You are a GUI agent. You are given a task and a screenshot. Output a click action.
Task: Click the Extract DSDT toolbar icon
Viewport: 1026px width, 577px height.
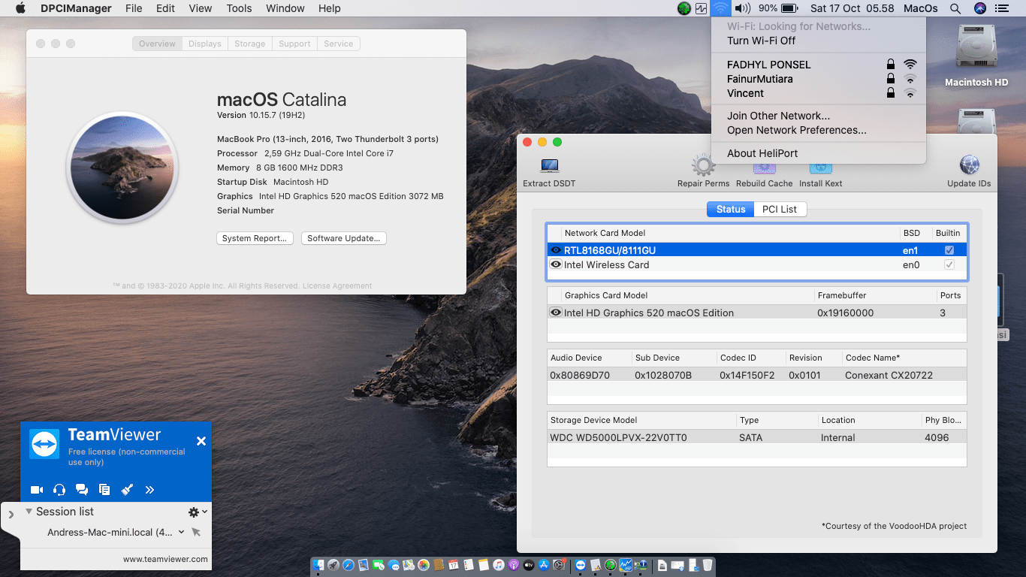pyautogui.click(x=550, y=165)
